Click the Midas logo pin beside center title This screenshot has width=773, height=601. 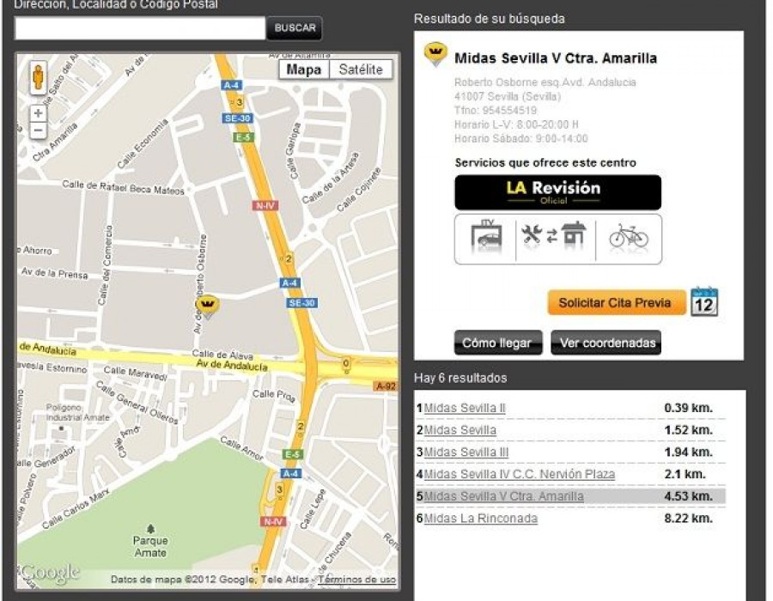(x=435, y=54)
